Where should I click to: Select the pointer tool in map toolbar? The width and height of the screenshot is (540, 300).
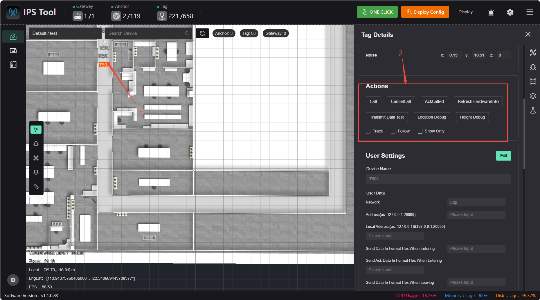[36, 130]
